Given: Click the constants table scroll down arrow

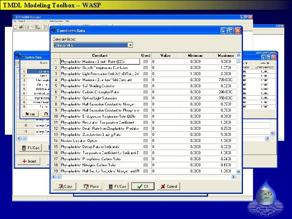Looking at the screenshot, I should [x=238, y=171].
